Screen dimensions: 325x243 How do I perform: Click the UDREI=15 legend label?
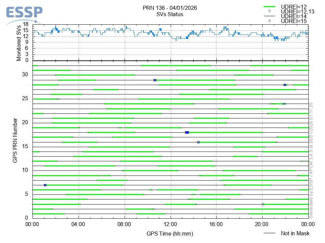point(294,21)
